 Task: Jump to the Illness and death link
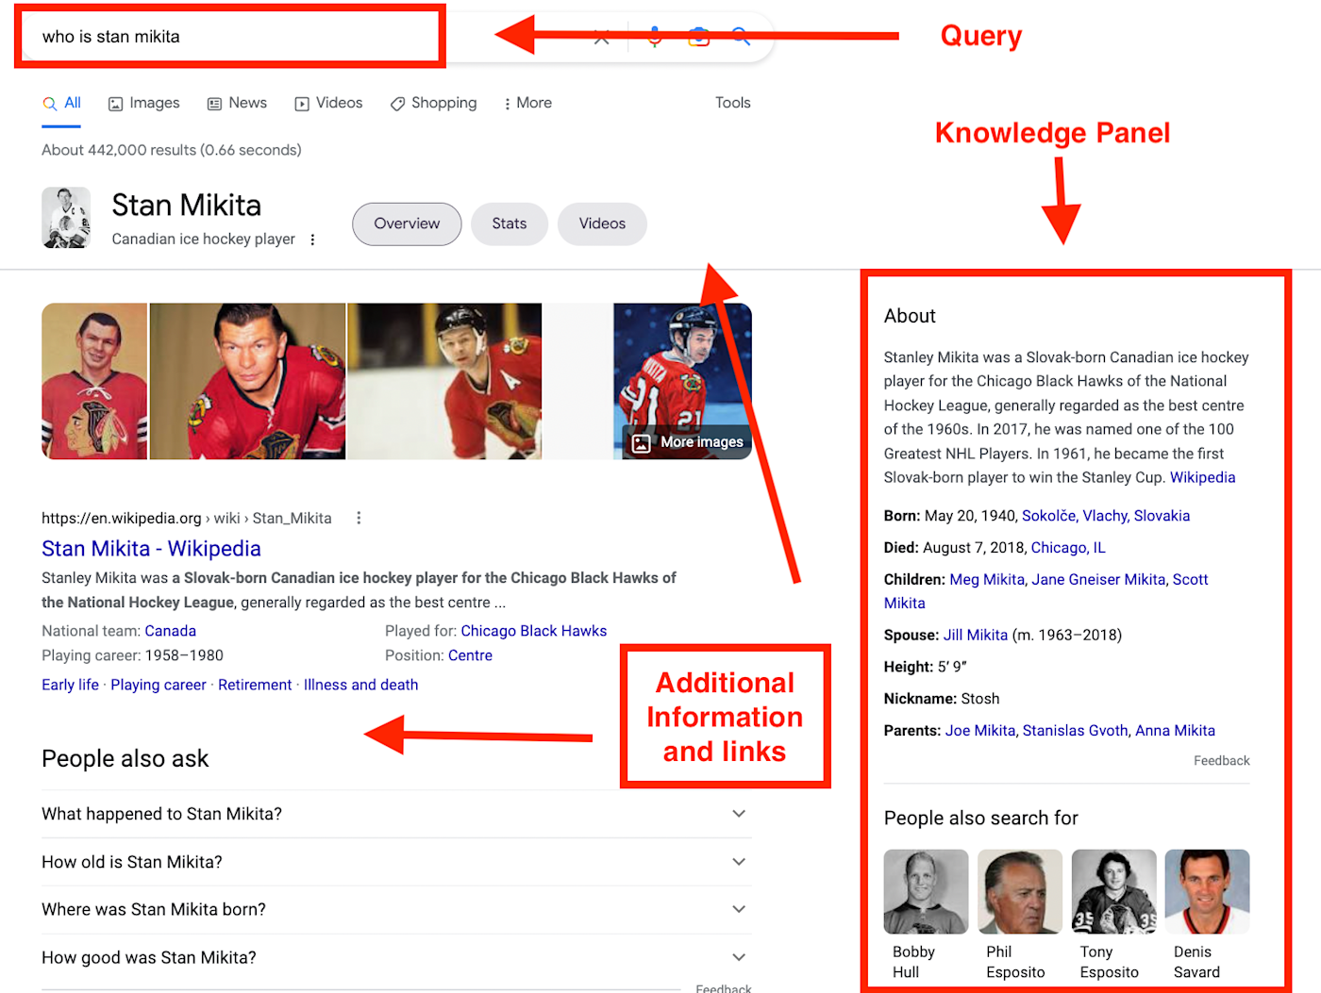coord(361,685)
